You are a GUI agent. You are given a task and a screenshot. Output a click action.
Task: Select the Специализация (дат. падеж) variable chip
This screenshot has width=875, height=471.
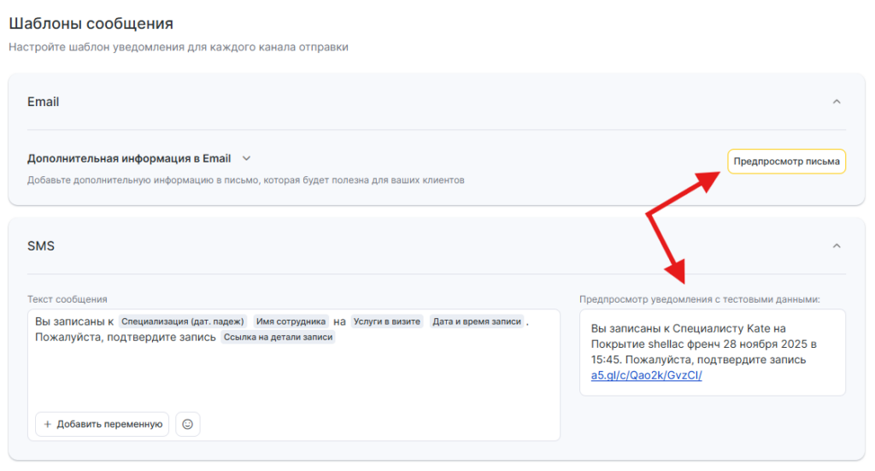(x=183, y=321)
